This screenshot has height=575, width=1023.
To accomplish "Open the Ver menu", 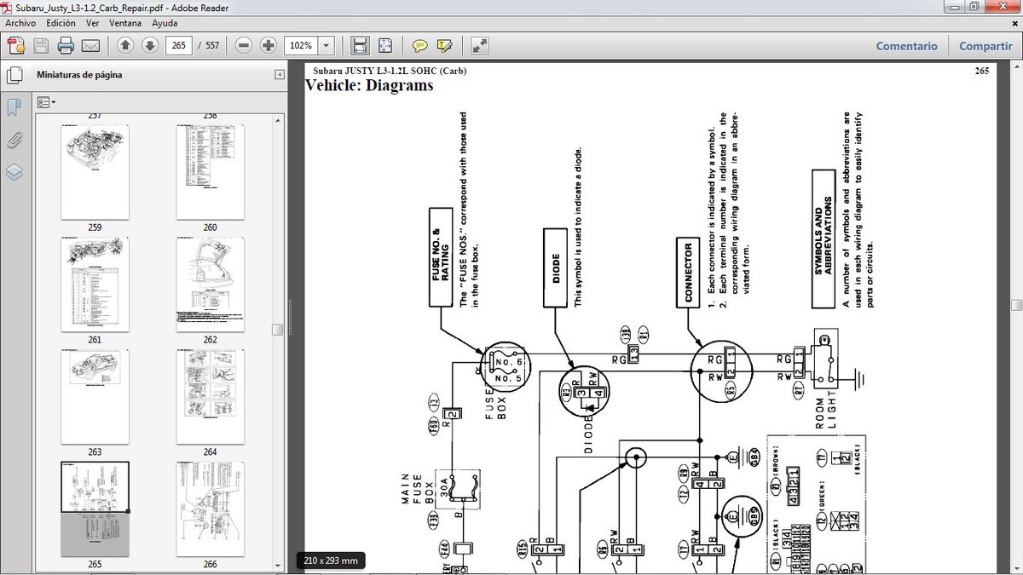I will (93, 23).
